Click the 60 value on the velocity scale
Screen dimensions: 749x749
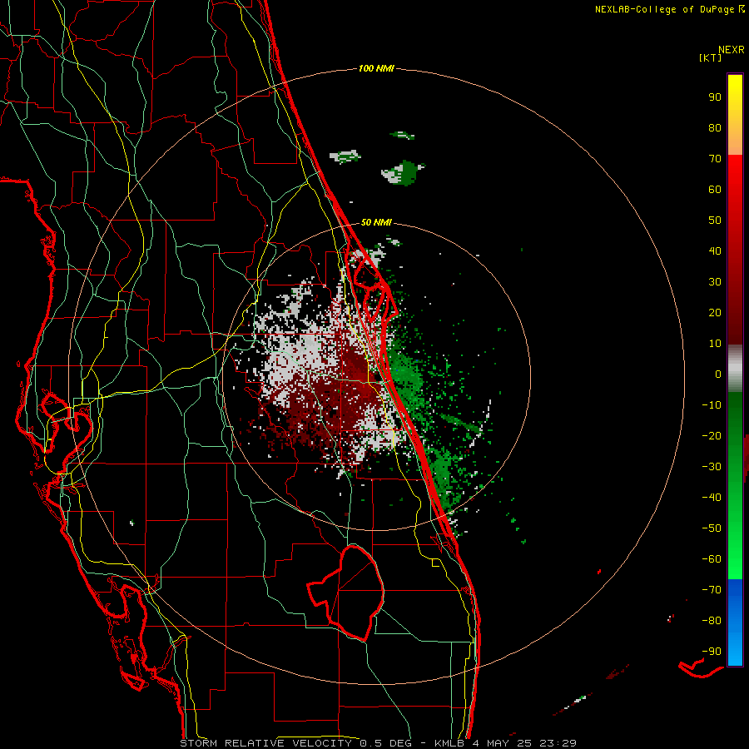(x=715, y=189)
